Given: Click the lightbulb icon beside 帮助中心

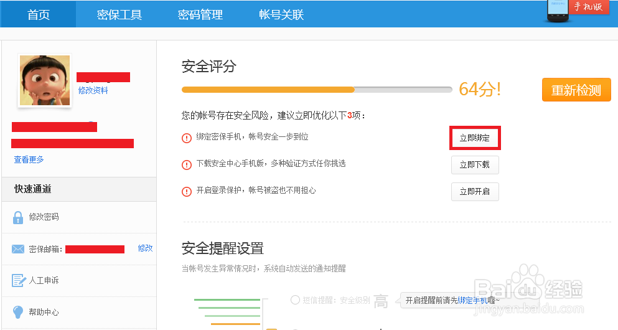Looking at the screenshot, I should tap(17, 312).
